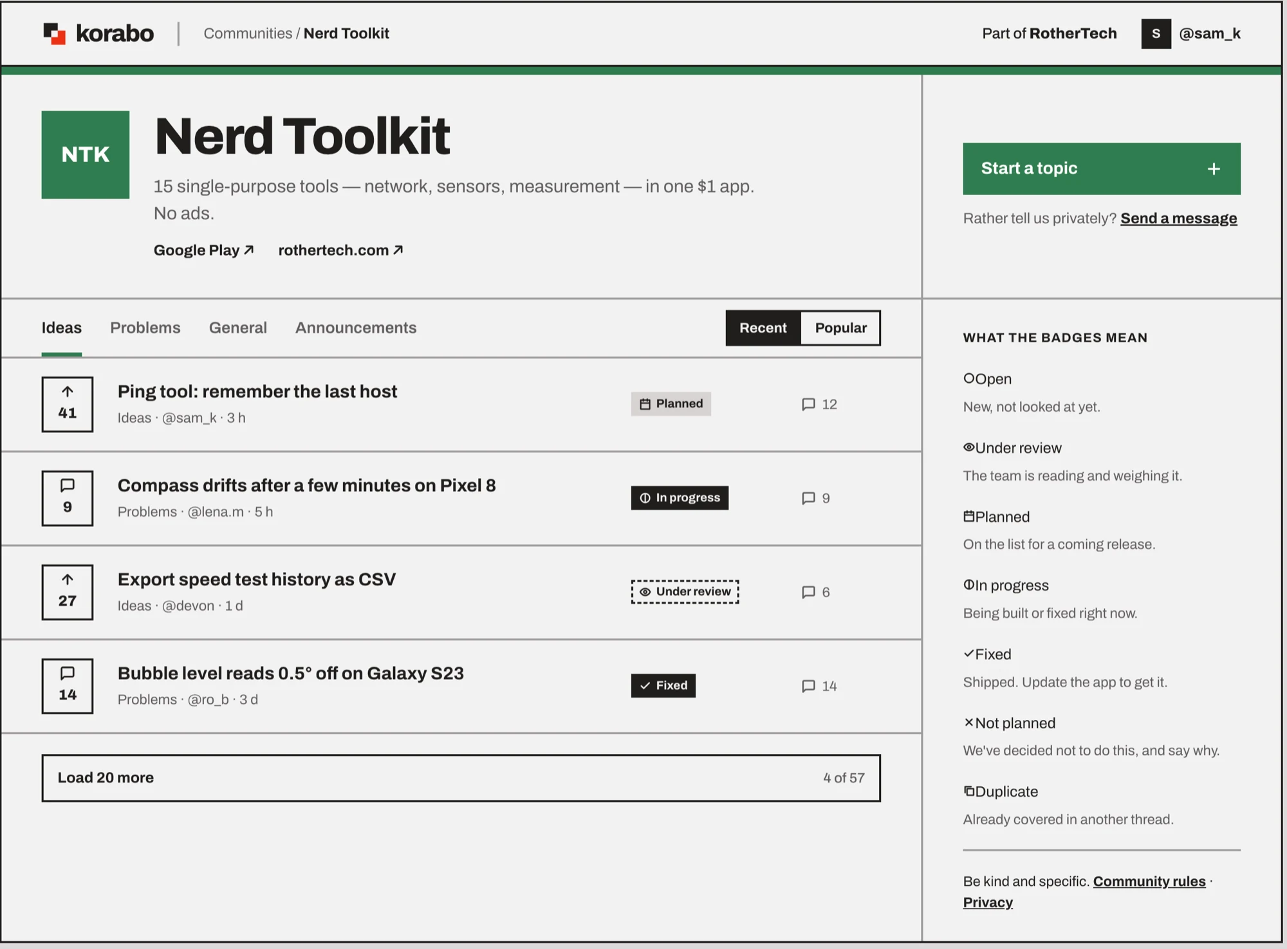This screenshot has height=949, width=1287.
Task: Visit the rothertech.com external link
Action: pyautogui.click(x=340, y=250)
